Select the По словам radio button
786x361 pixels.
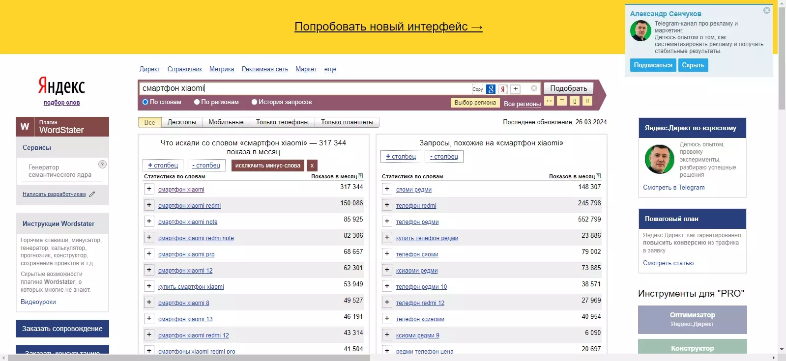coord(146,102)
